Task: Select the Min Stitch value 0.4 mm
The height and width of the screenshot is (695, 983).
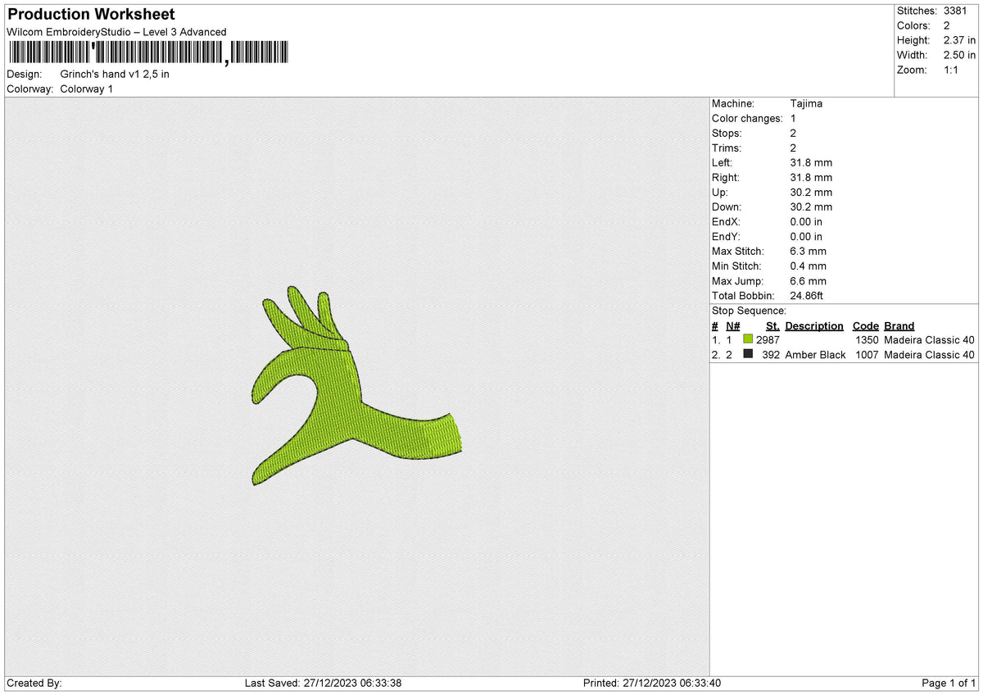Action: point(809,266)
